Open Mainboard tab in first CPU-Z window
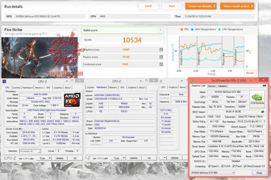 (x=27, y=88)
